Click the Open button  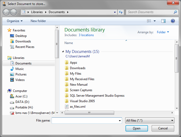136,128
